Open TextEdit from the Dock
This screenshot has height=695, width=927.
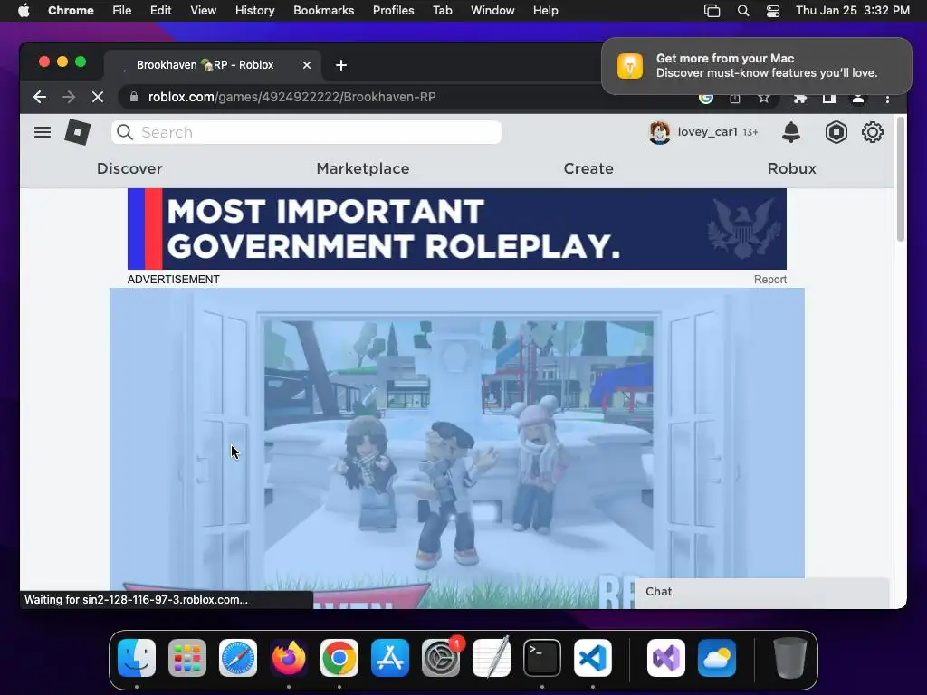(x=492, y=658)
